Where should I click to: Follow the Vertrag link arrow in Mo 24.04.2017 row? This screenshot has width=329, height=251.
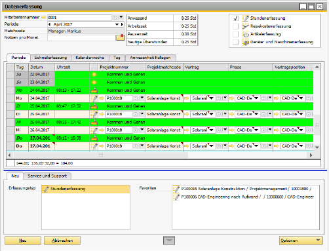186,98
